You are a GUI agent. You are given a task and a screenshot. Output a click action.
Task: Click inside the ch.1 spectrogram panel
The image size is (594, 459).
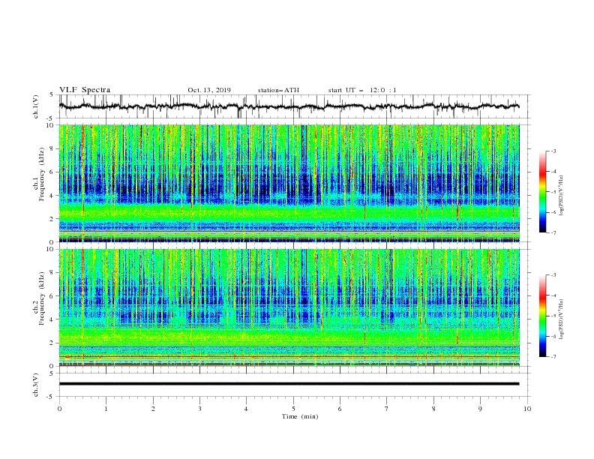[x=289, y=183]
